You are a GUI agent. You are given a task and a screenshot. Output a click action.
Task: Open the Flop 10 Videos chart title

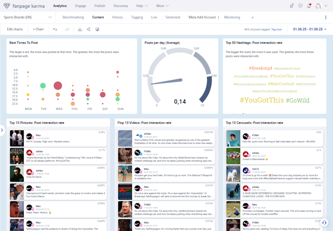click(x=144, y=123)
